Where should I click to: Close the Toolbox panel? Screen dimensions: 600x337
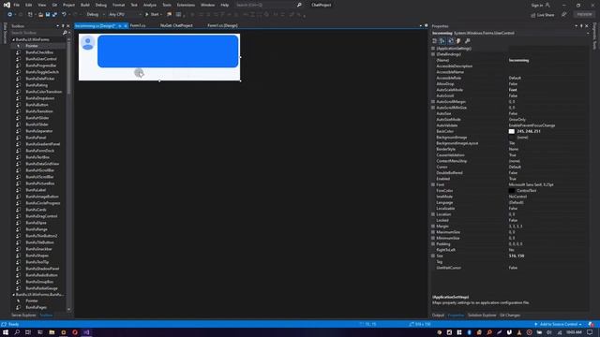pos(68,26)
